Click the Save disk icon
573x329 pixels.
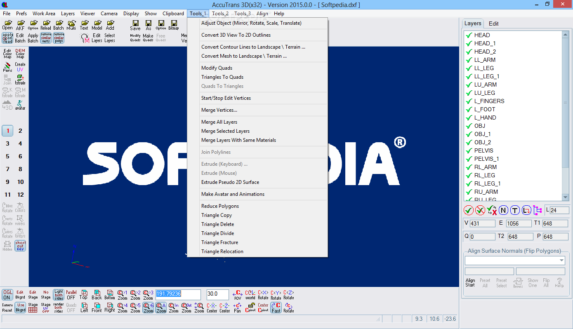pos(135,25)
